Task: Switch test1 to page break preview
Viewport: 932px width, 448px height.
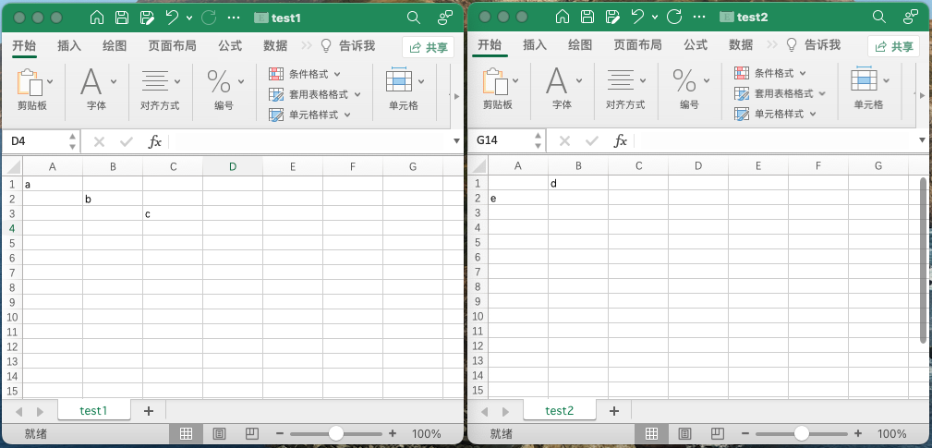Action: click(x=251, y=434)
